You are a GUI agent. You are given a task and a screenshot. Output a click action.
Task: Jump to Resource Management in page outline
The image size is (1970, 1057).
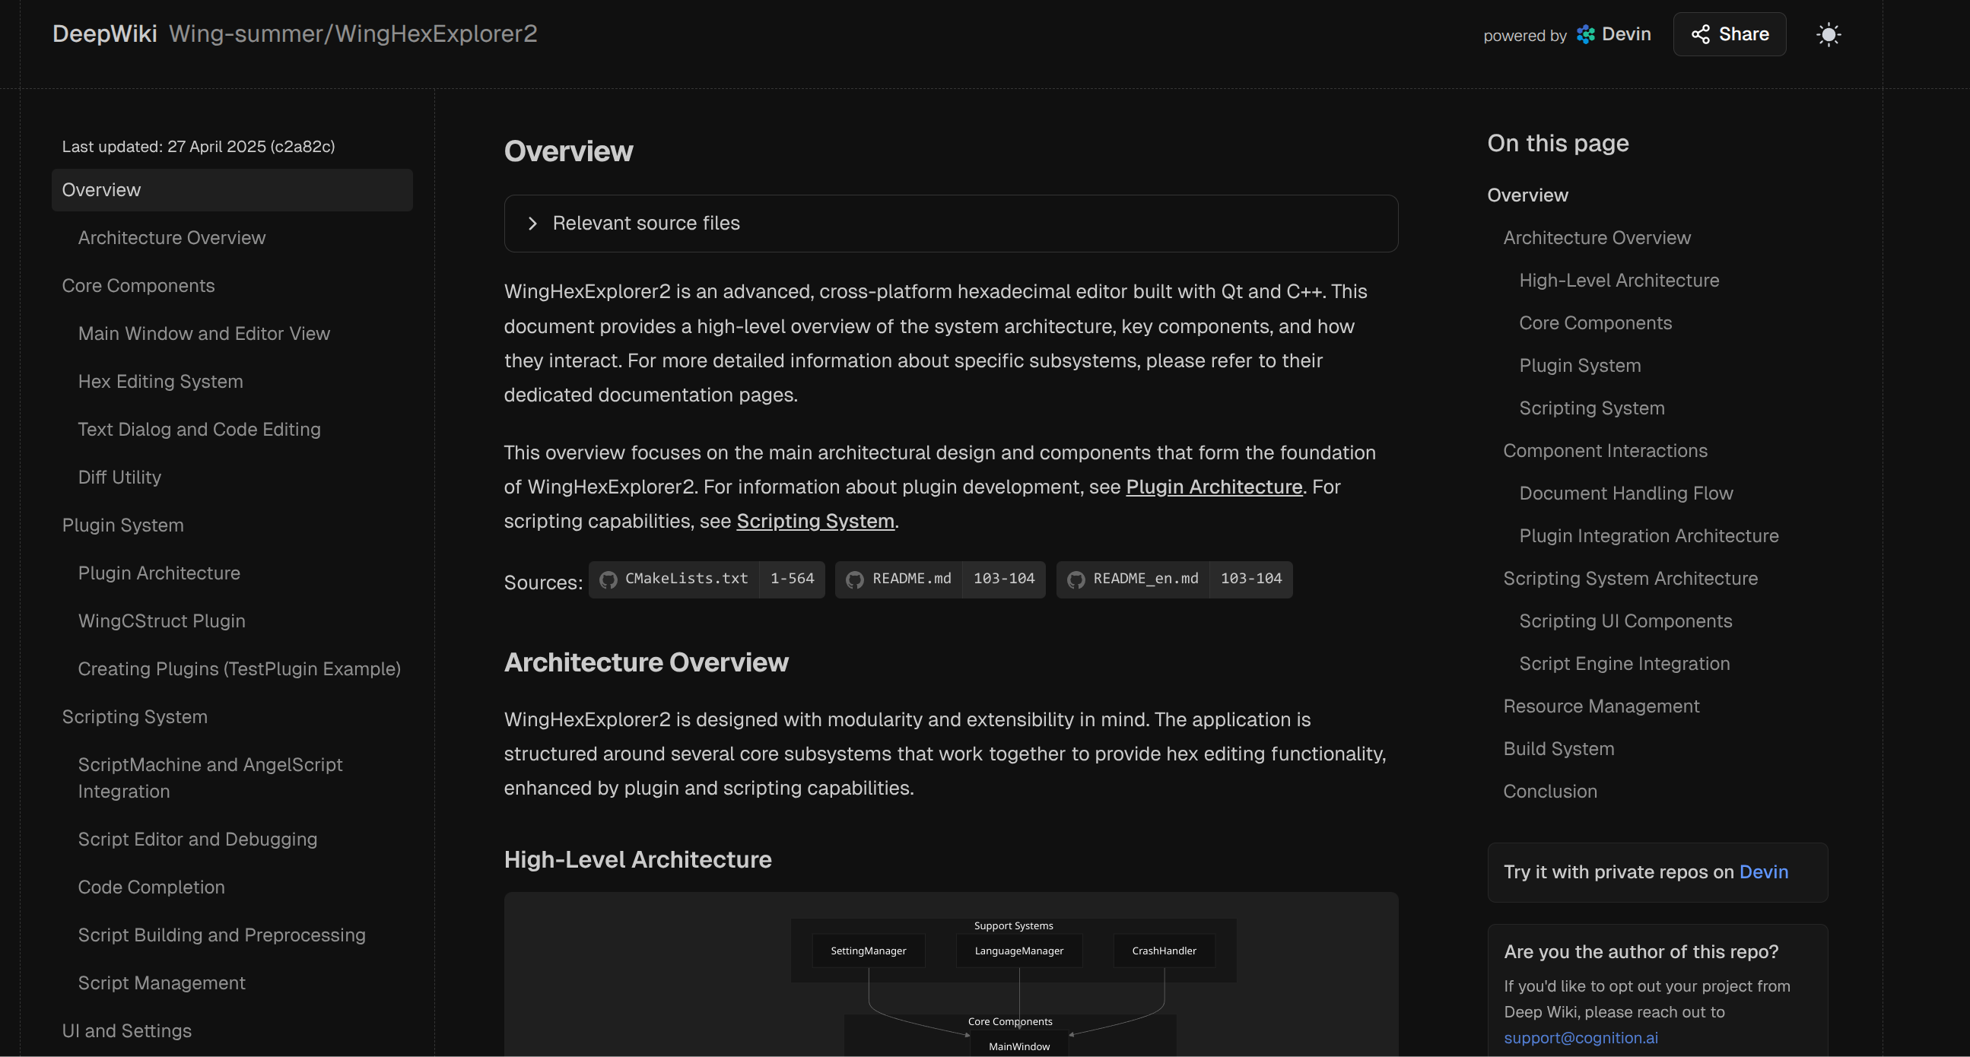1601,706
